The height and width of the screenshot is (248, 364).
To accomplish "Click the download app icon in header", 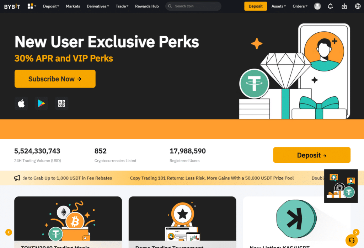I will (344, 6).
